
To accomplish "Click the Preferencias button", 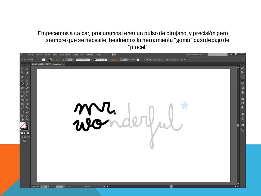I will pyautogui.click(x=172, y=60).
